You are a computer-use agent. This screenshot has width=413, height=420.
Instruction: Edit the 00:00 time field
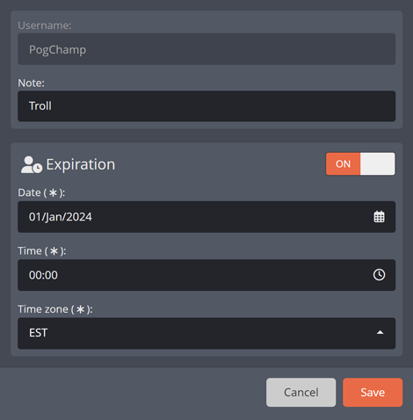pyautogui.click(x=206, y=275)
